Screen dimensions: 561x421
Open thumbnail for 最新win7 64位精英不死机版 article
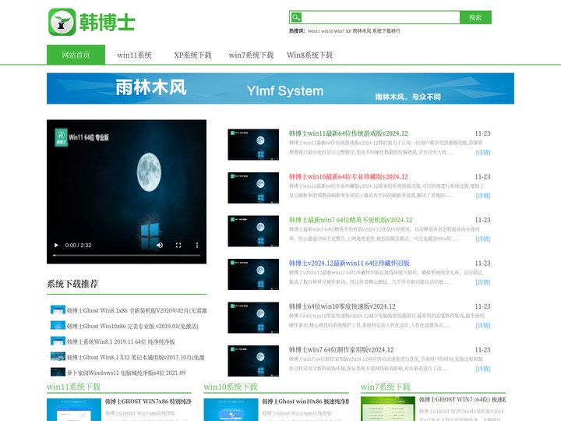253,231
